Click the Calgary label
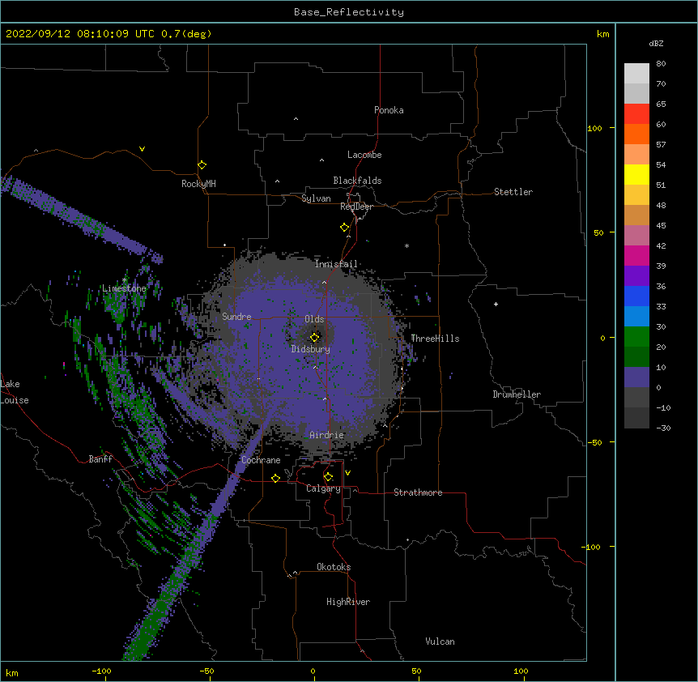698x682 pixels. click(323, 488)
